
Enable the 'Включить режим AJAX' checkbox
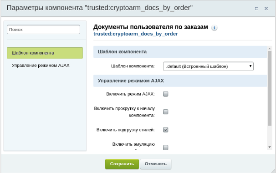tap(165, 94)
